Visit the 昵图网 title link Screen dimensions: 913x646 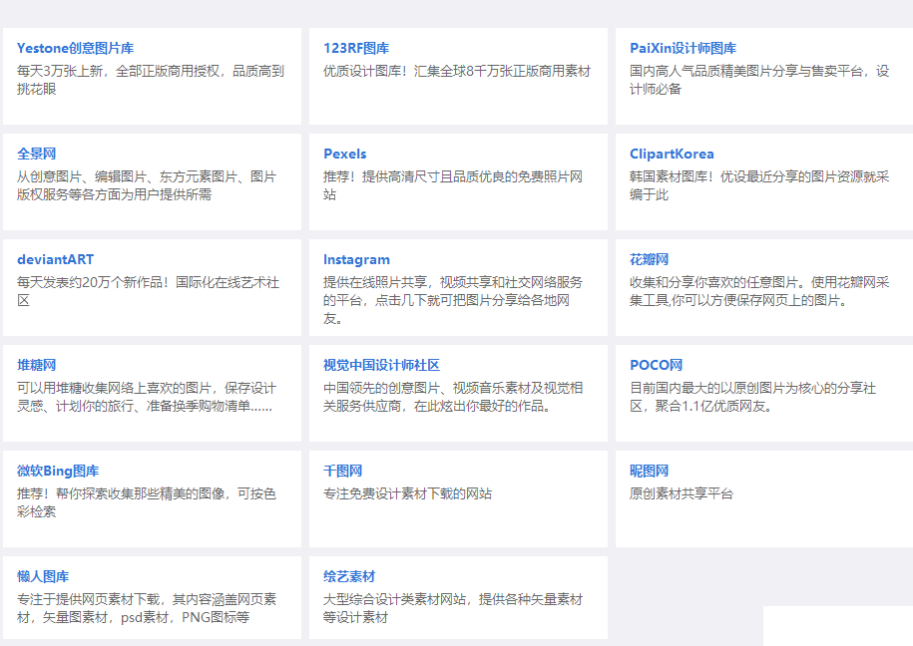650,471
